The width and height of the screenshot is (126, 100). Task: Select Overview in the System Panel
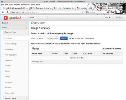[16, 38]
